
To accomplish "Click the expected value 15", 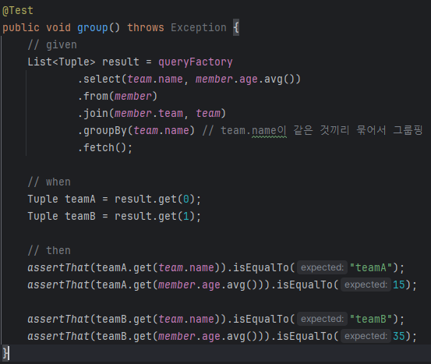I will coord(399,284).
